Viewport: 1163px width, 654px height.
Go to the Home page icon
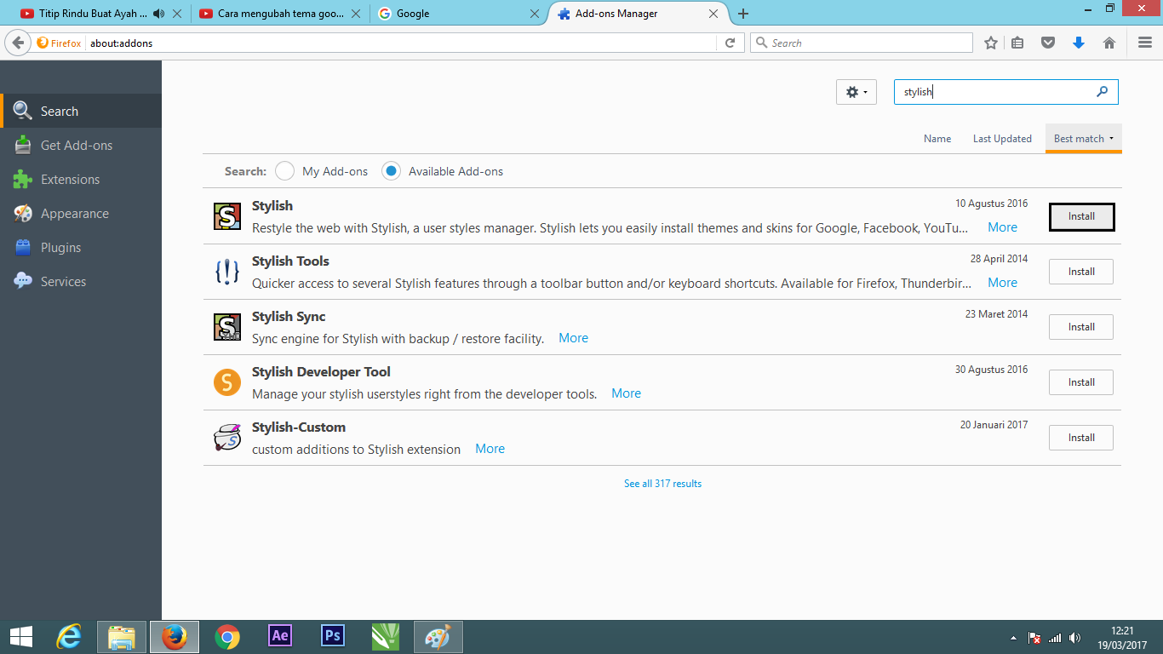point(1109,43)
